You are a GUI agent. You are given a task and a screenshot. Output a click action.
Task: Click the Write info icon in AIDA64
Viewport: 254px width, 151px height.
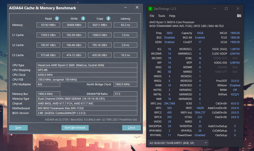pos(83,18)
